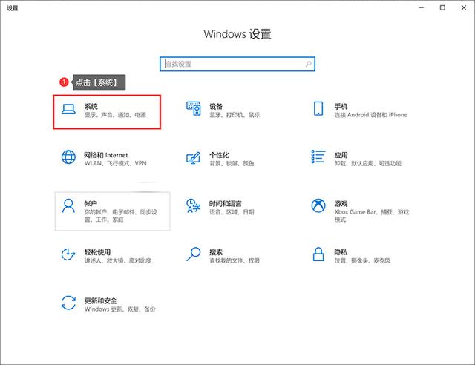Click the 手机 phone icon
Viewport: 475px width, 365px height.
318,111
